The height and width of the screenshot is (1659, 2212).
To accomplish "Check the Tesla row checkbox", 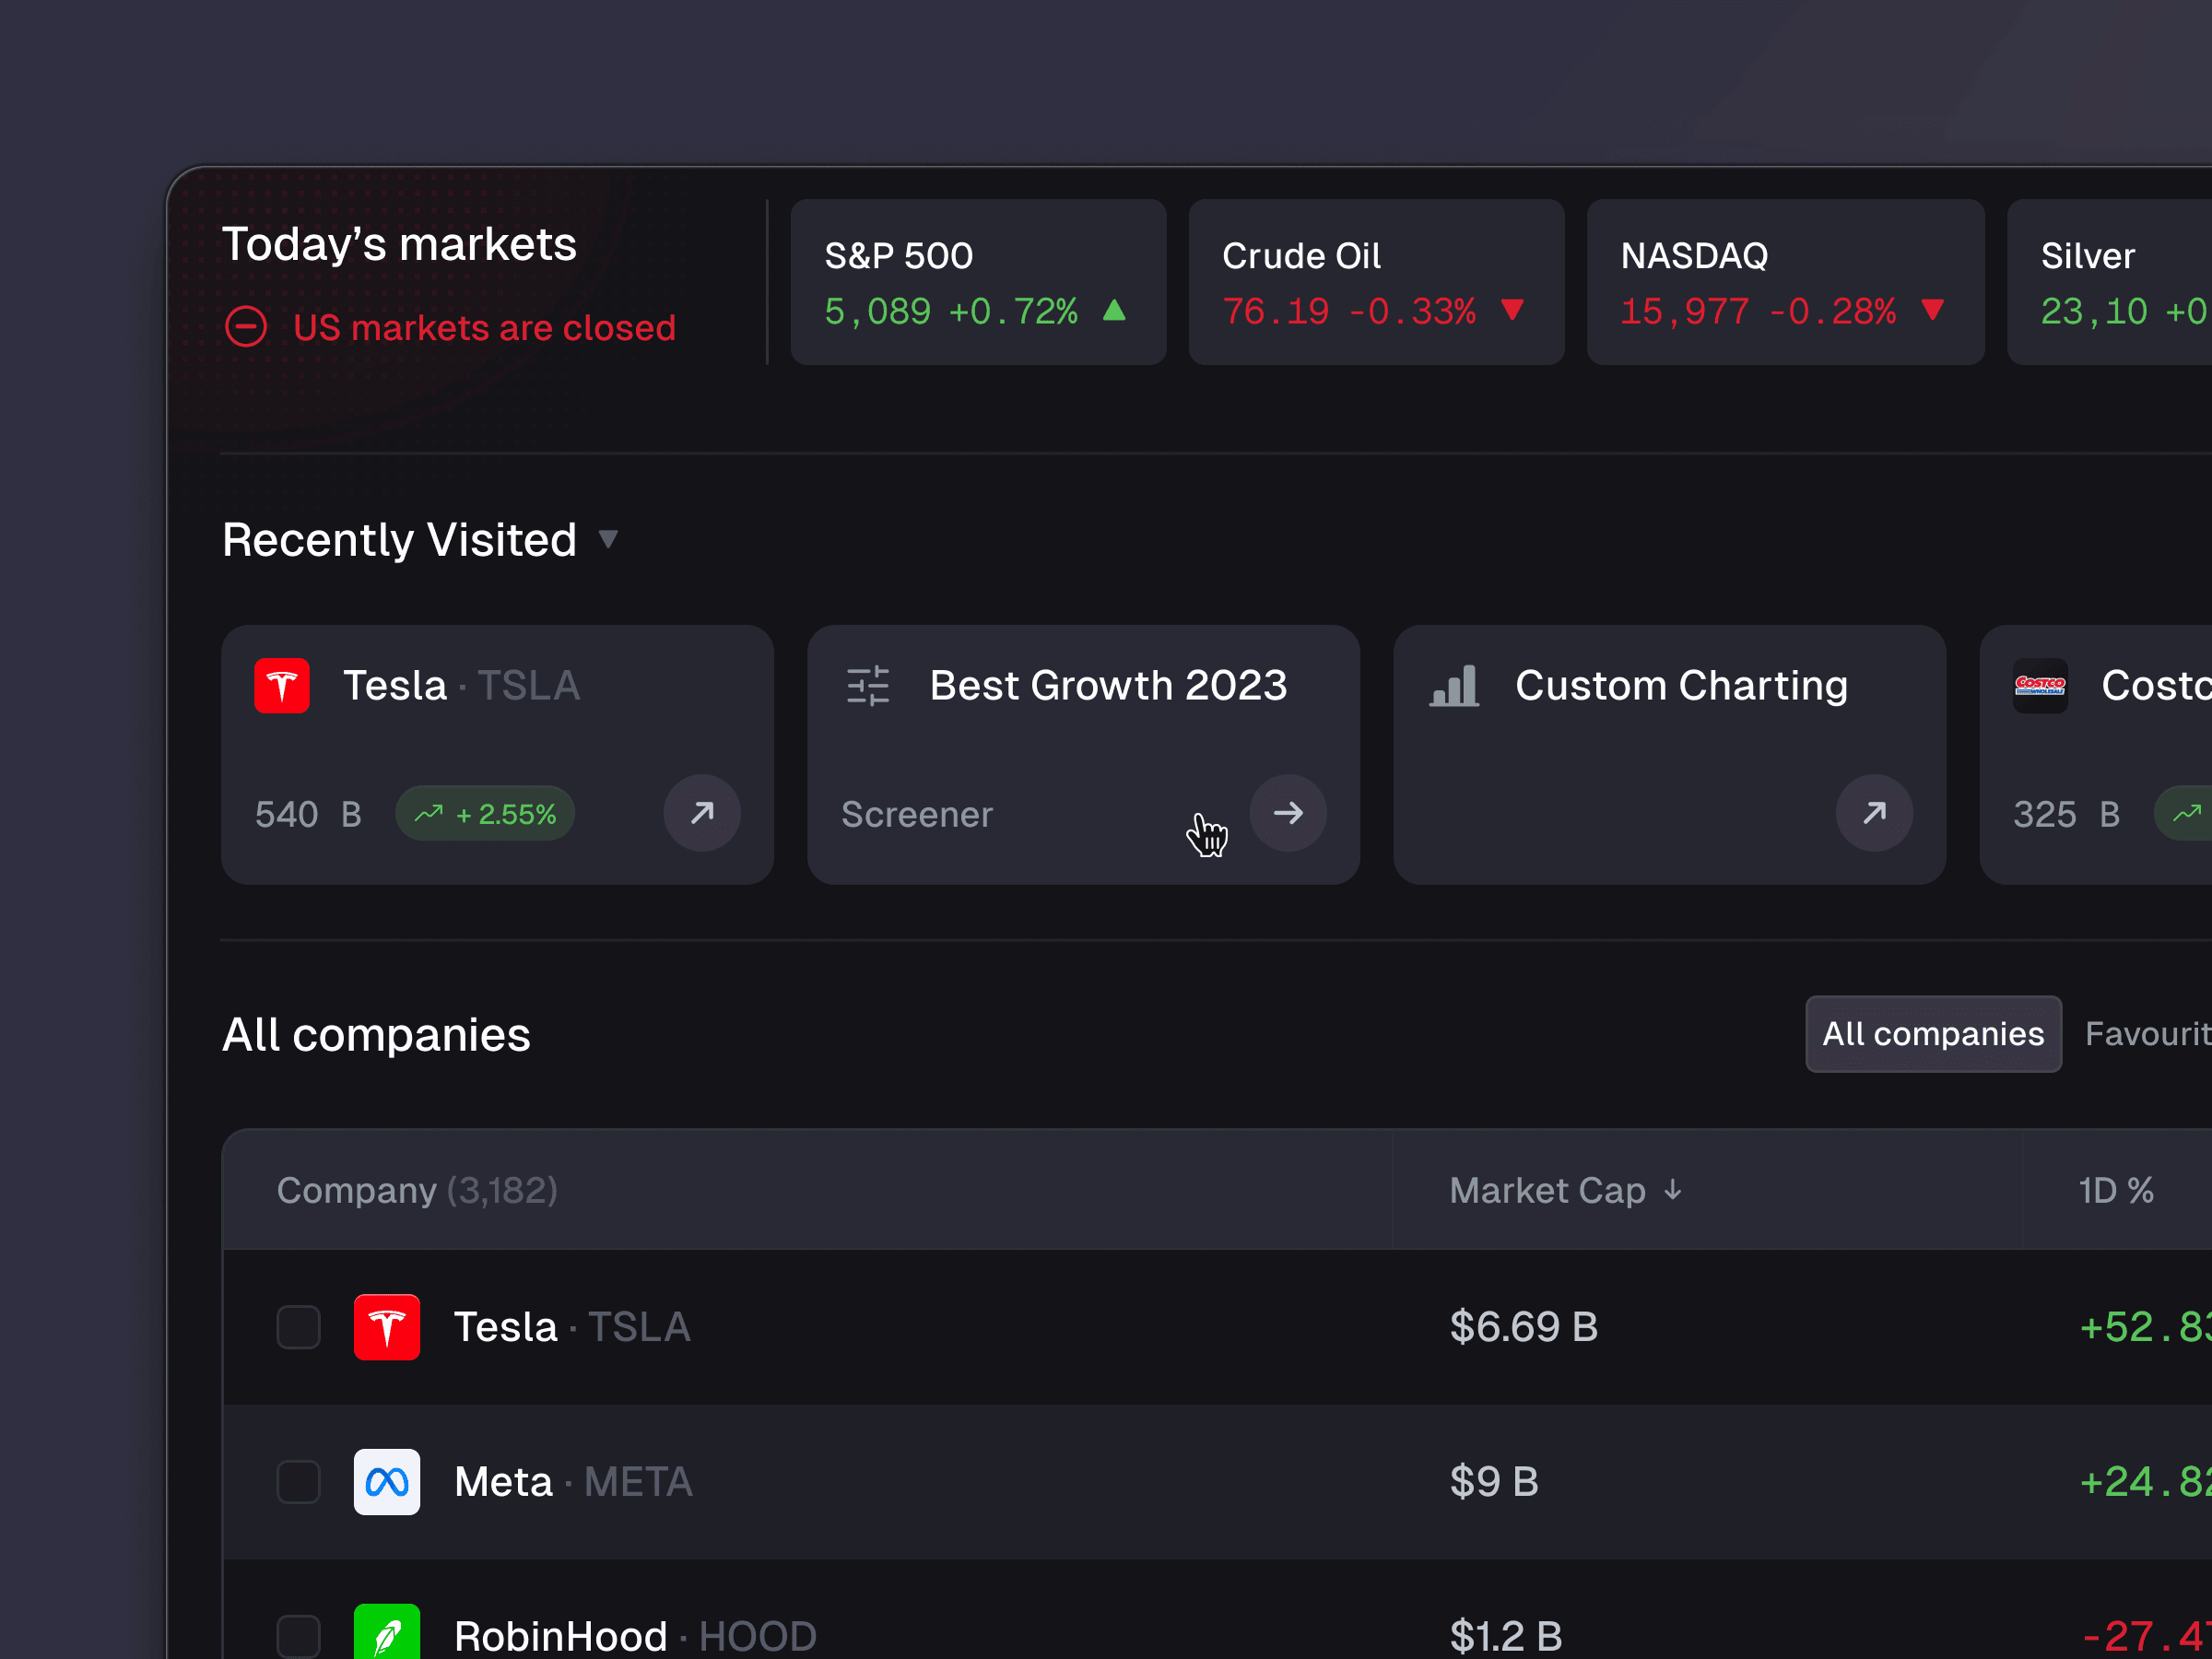I will point(298,1327).
